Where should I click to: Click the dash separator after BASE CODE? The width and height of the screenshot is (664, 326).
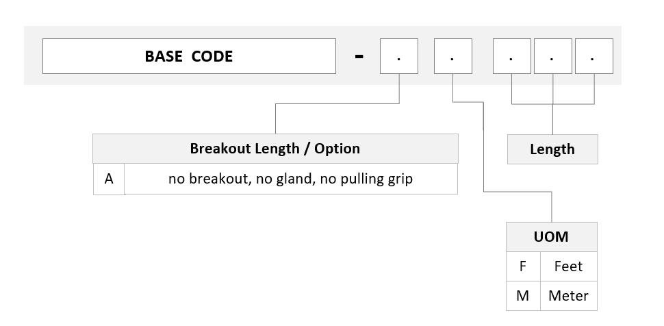[359, 56]
